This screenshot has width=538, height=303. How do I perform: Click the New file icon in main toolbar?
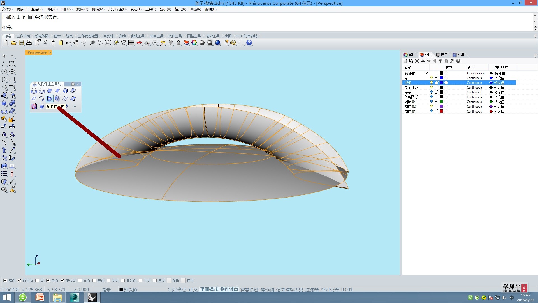6,43
